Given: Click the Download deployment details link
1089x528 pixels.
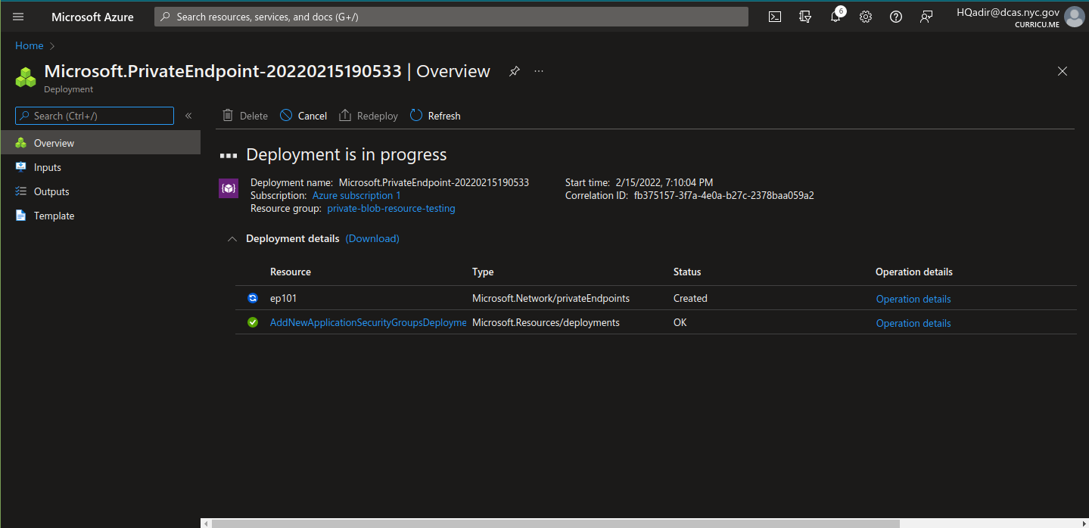Looking at the screenshot, I should (372, 238).
